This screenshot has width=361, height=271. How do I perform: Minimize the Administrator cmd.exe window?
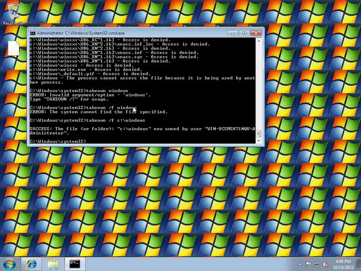pos(233,33)
